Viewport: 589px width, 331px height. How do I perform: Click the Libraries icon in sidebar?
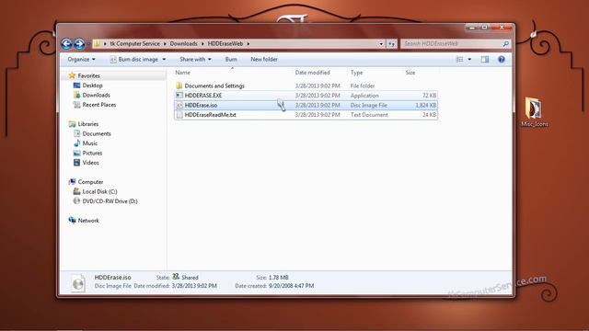pyautogui.click(x=72, y=124)
